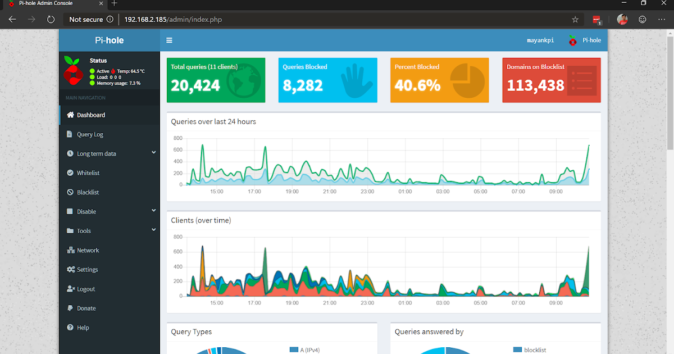Select Dashboard in main navigation
674x354 pixels.
[x=110, y=115]
